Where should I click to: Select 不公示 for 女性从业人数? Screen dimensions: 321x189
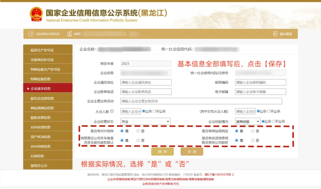click(269, 111)
